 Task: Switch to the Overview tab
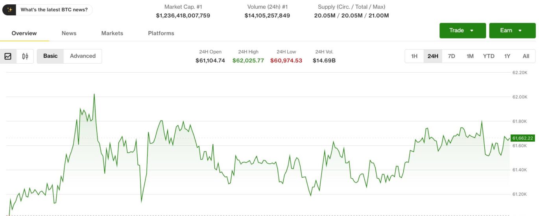(x=24, y=33)
